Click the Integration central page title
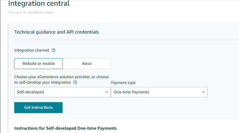This screenshot has width=239, height=133. coord(39,4)
